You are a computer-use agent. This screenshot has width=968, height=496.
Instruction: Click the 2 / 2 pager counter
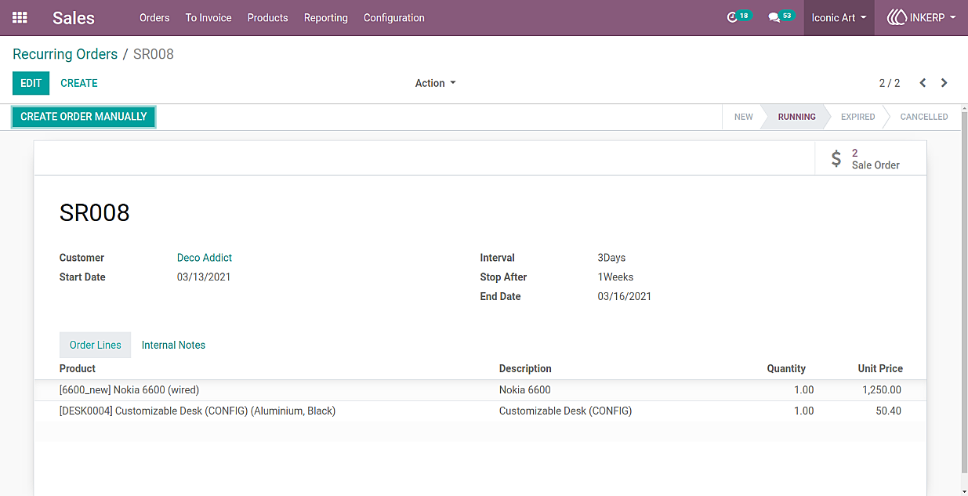point(890,83)
